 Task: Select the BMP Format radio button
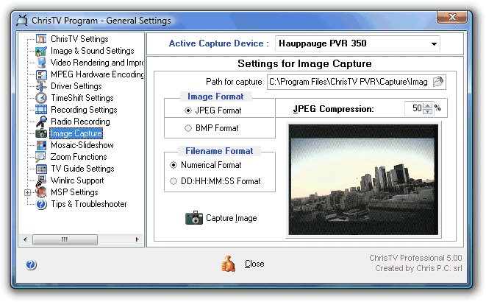187,128
